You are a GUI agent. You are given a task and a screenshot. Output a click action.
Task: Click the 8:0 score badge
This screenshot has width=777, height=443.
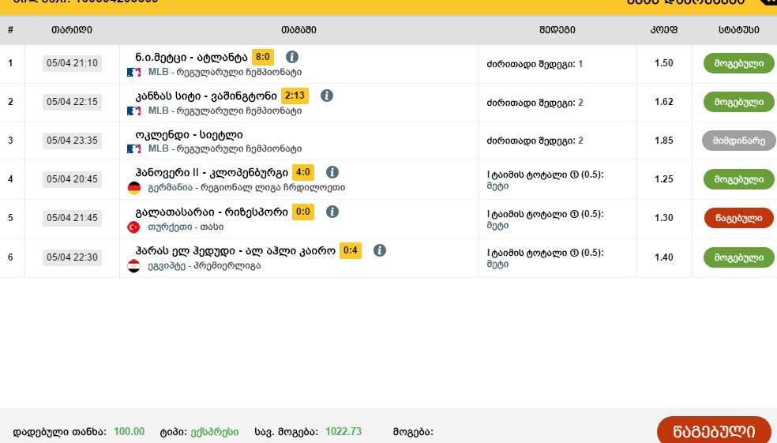click(263, 57)
